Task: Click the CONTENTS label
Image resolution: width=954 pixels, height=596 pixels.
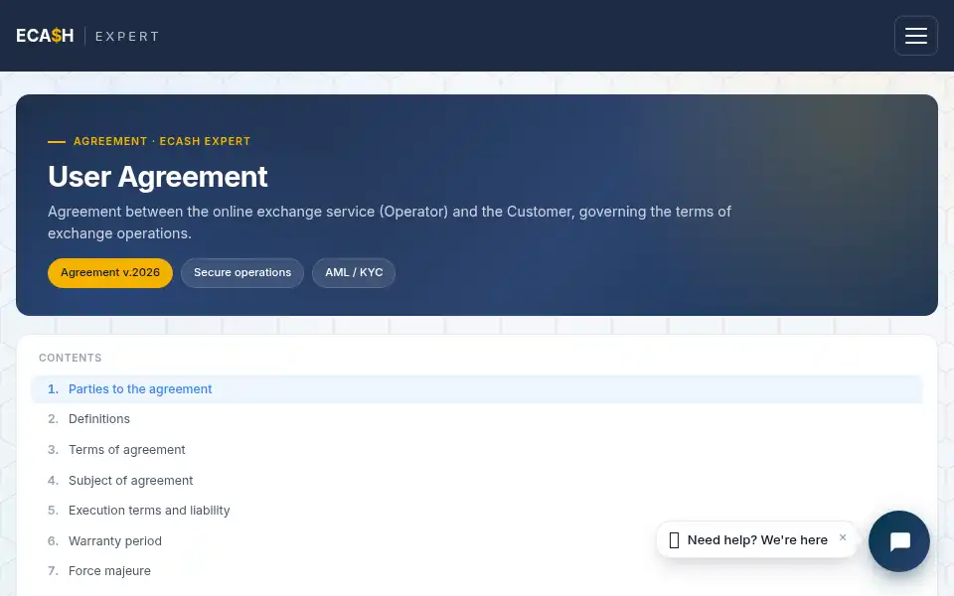Action: [70, 358]
